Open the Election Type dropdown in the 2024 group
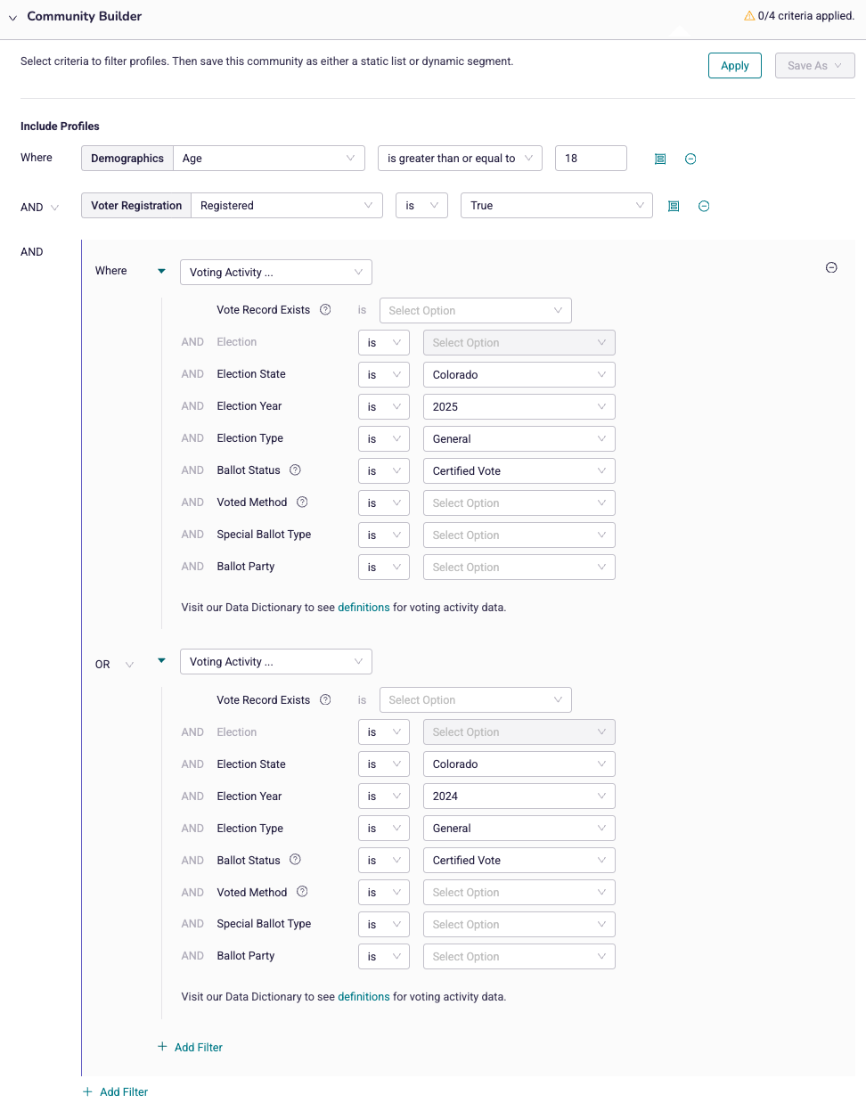866x1103 pixels. coord(519,829)
